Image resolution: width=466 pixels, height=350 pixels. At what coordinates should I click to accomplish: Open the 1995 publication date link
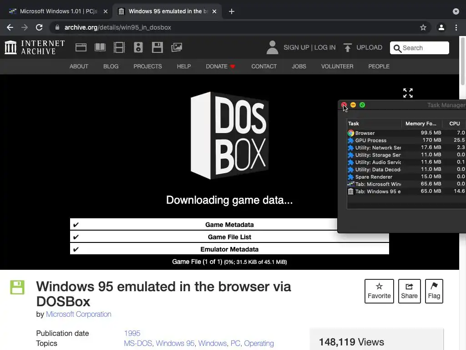pyautogui.click(x=132, y=333)
